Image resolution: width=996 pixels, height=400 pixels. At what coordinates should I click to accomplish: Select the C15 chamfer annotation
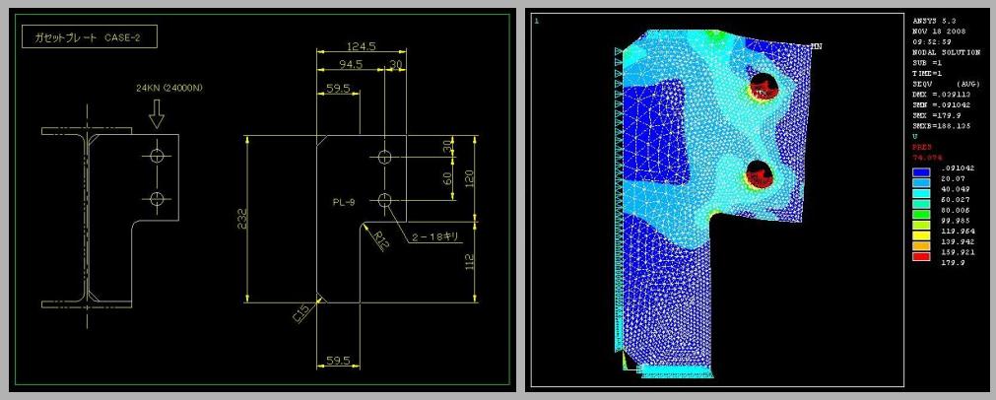click(299, 313)
